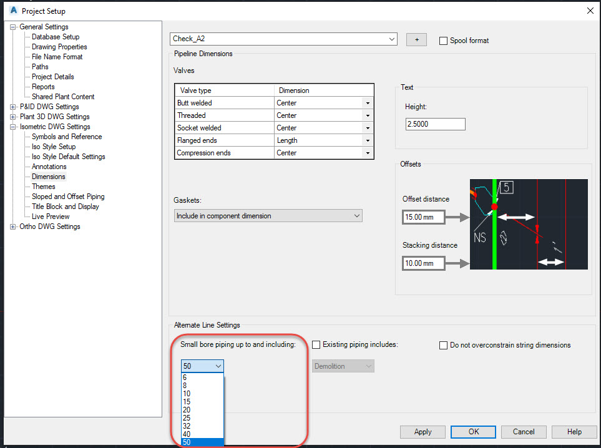The image size is (601, 448).
Task: Open Threaded dimension dropdown arrow
Action: (x=368, y=115)
